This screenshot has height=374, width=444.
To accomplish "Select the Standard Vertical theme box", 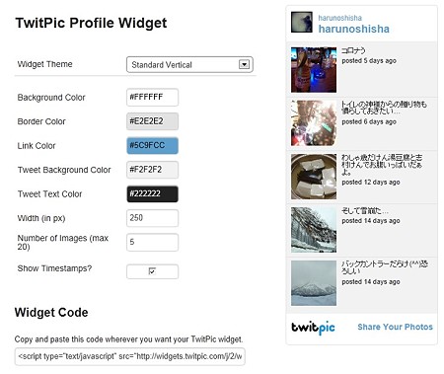I will 189,64.
